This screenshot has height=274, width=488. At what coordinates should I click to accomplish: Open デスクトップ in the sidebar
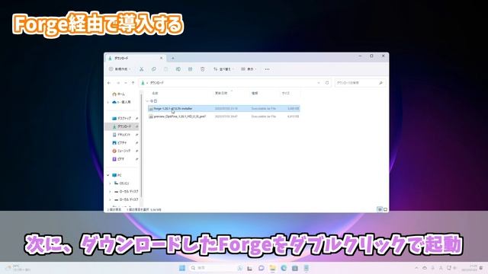click(122, 119)
